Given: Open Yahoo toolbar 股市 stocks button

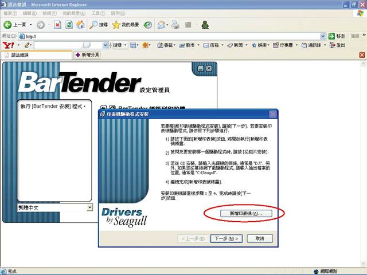Looking at the screenshot, I should coord(187,45).
